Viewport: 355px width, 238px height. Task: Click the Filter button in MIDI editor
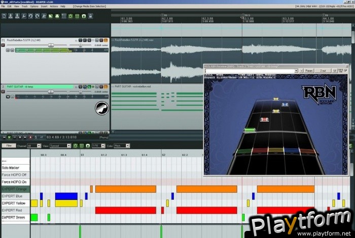tap(9, 145)
